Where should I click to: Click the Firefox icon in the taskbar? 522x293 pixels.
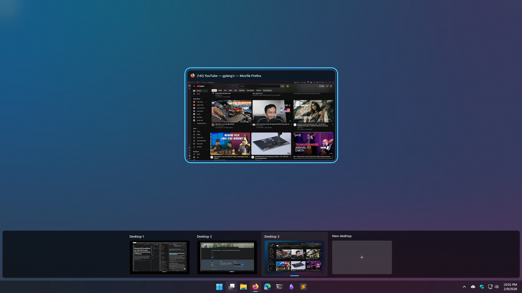pyautogui.click(x=255, y=287)
